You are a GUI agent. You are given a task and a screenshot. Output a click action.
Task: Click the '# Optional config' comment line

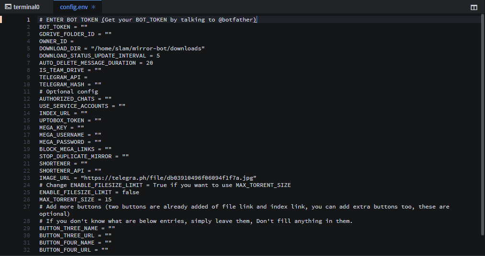68,92
